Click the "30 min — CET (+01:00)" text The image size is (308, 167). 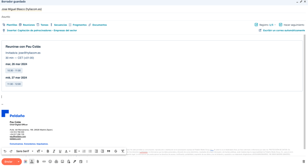(20, 58)
